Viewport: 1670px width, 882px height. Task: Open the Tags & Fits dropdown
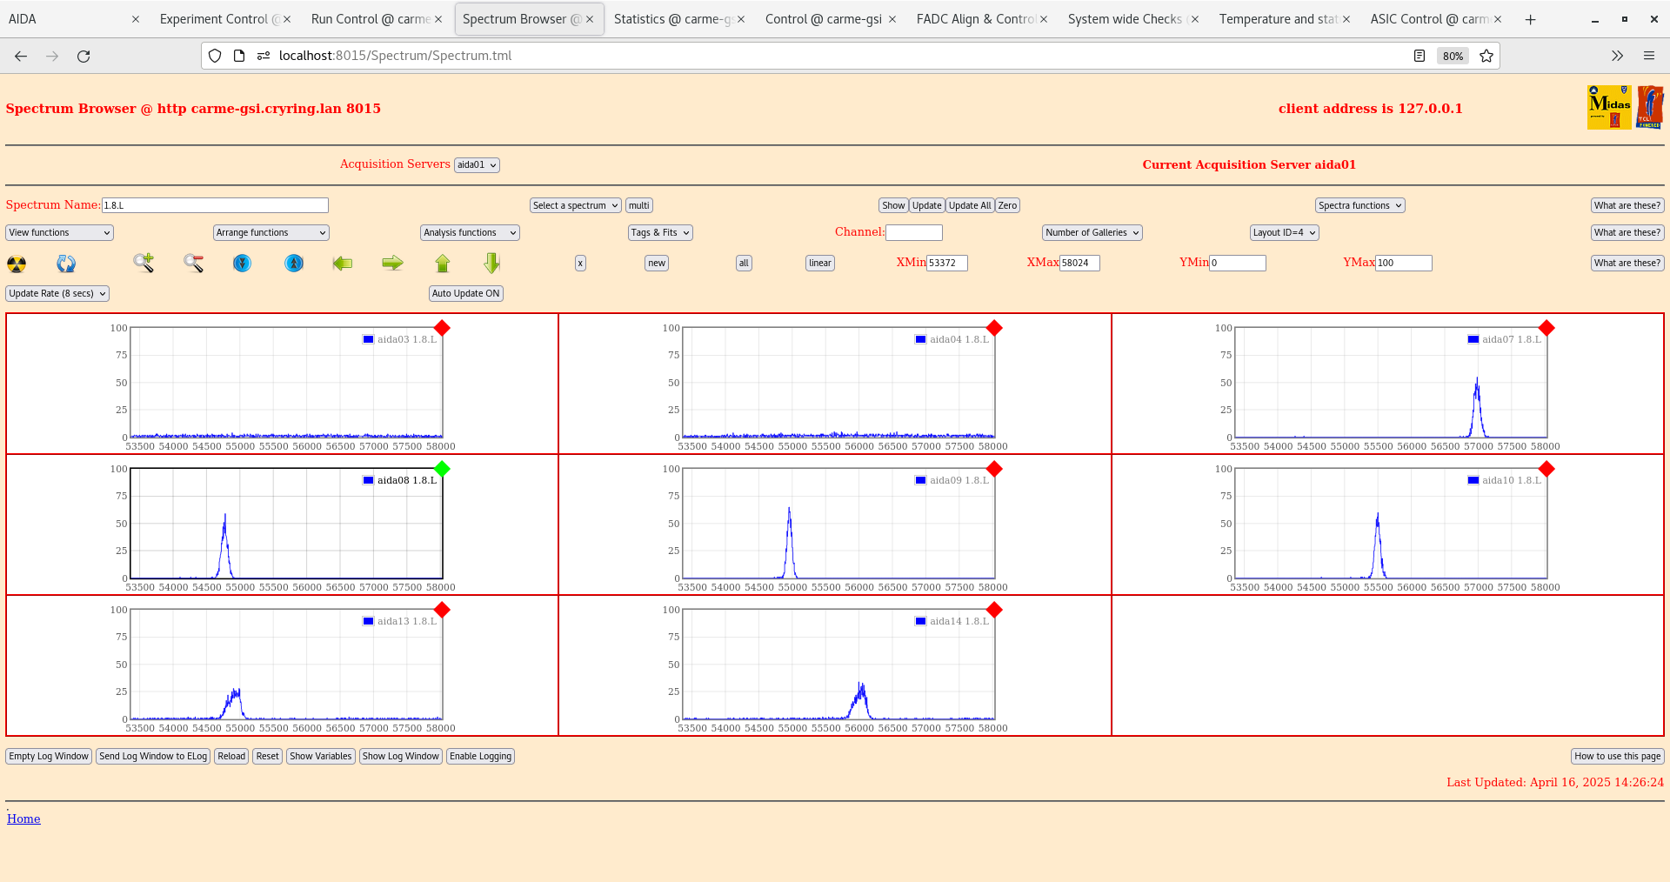(x=660, y=232)
